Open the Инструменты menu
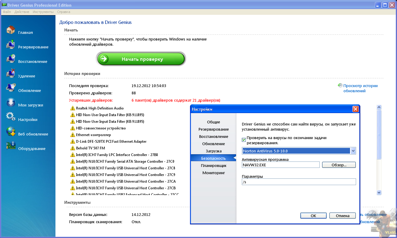397x238 pixels. point(43,12)
